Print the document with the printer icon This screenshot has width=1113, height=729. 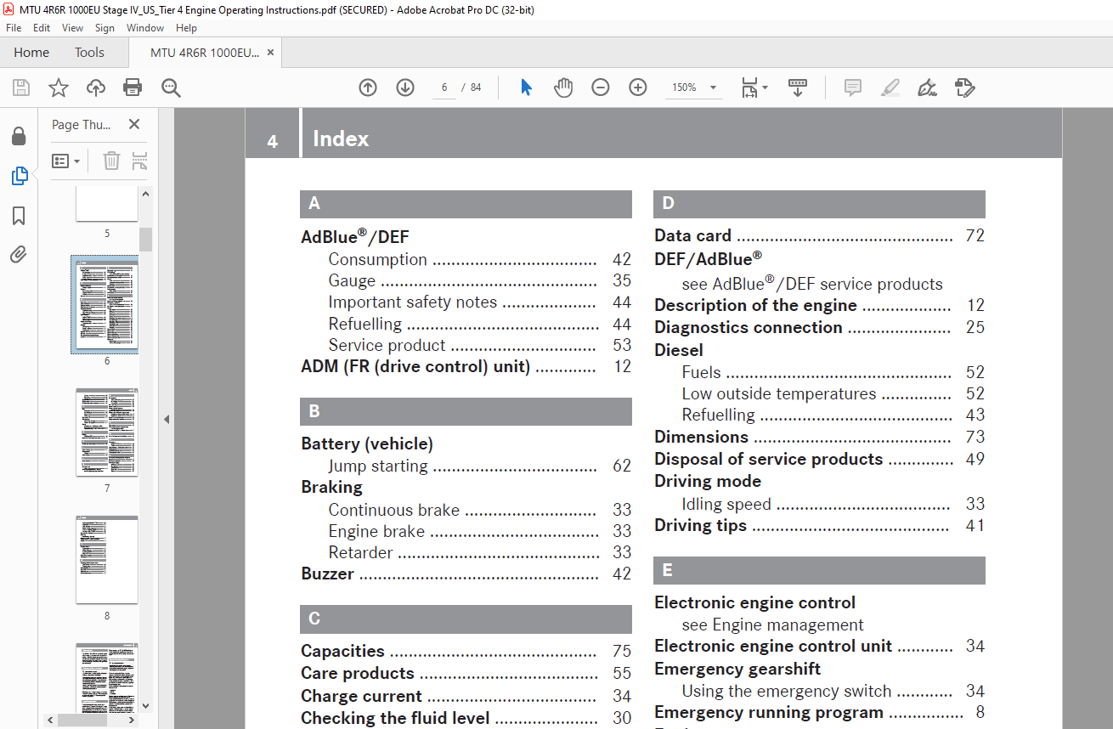(133, 88)
